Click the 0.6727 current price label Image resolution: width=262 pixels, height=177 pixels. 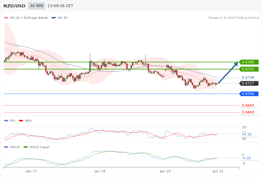pyautogui.click(x=248, y=83)
